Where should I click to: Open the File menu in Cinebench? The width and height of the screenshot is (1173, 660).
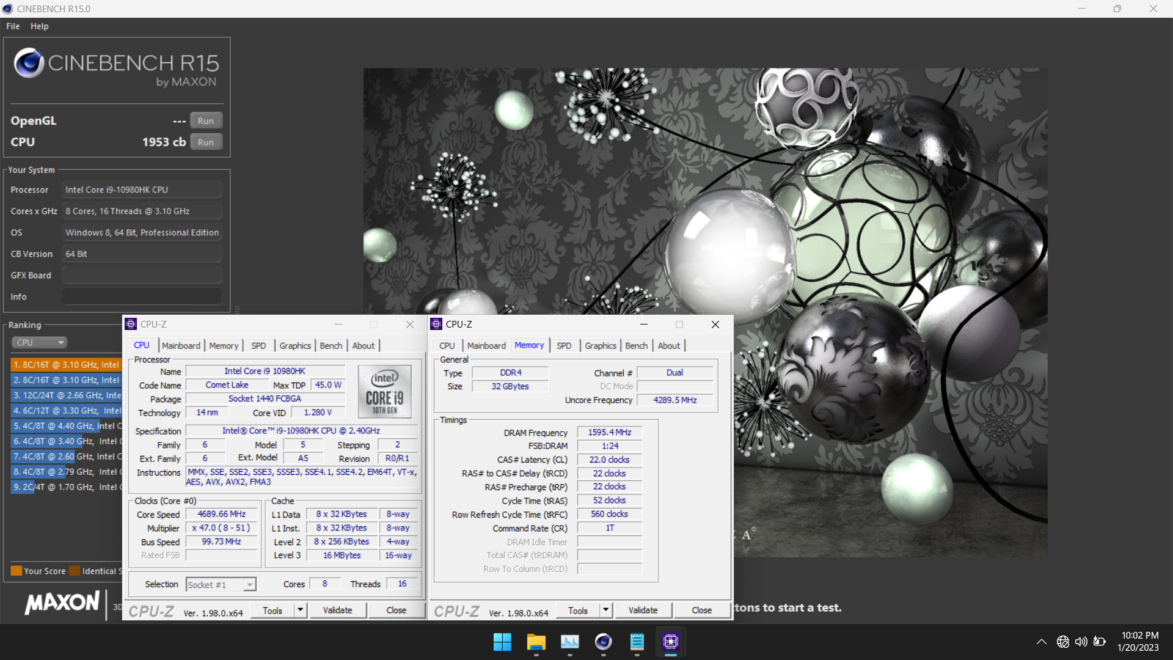click(13, 26)
